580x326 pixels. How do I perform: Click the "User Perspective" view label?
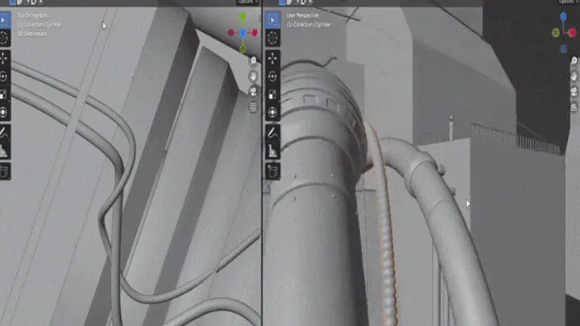click(303, 15)
